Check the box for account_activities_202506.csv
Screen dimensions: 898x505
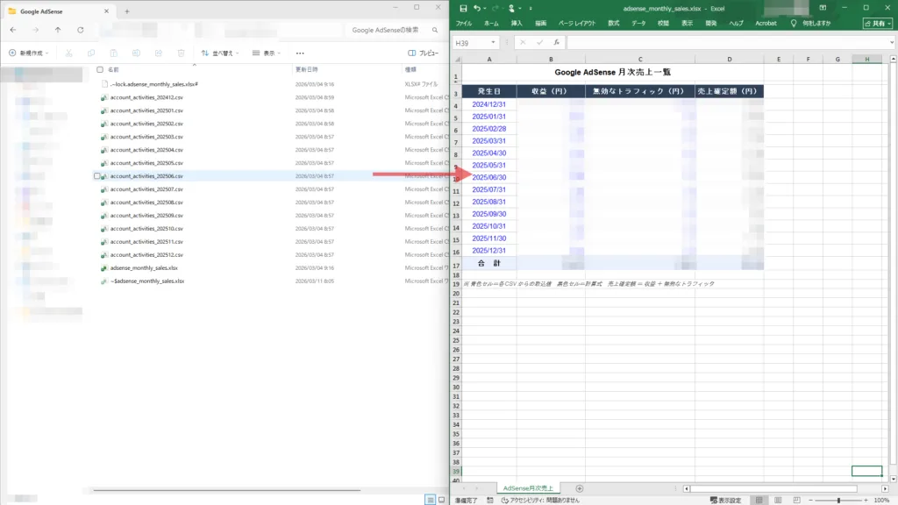pyautogui.click(x=98, y=176)
